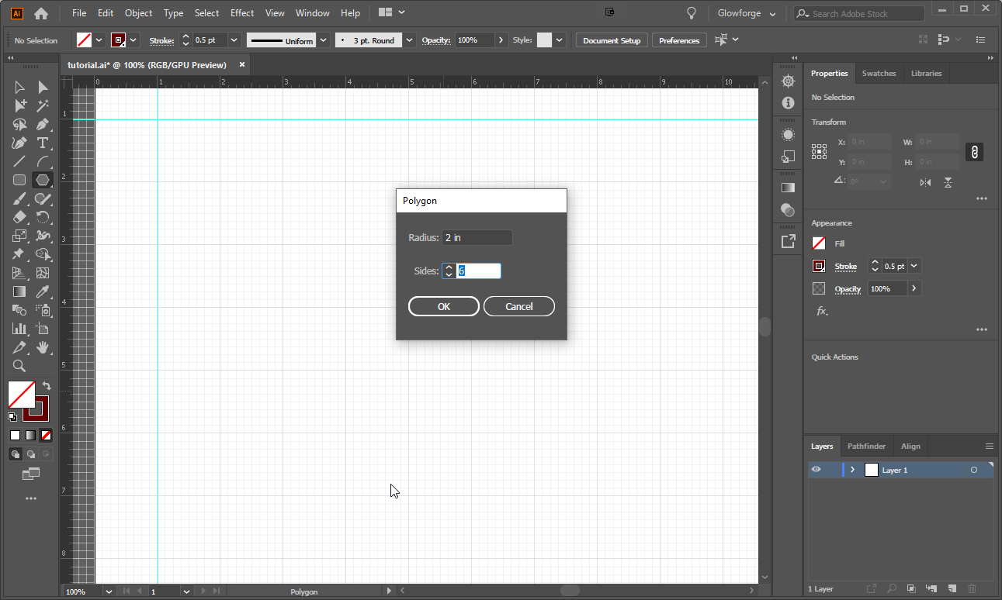The image size is (1002, 600).
Task: Choose the Lasso tool
Action: (19, 124)
